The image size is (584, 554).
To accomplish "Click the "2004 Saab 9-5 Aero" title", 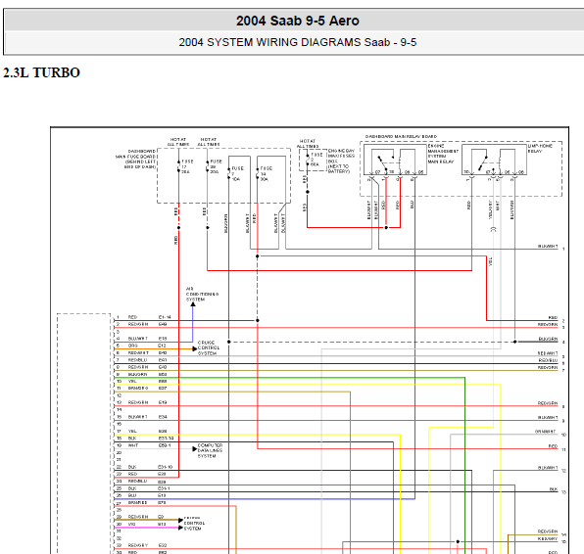I will pos(297,21).
